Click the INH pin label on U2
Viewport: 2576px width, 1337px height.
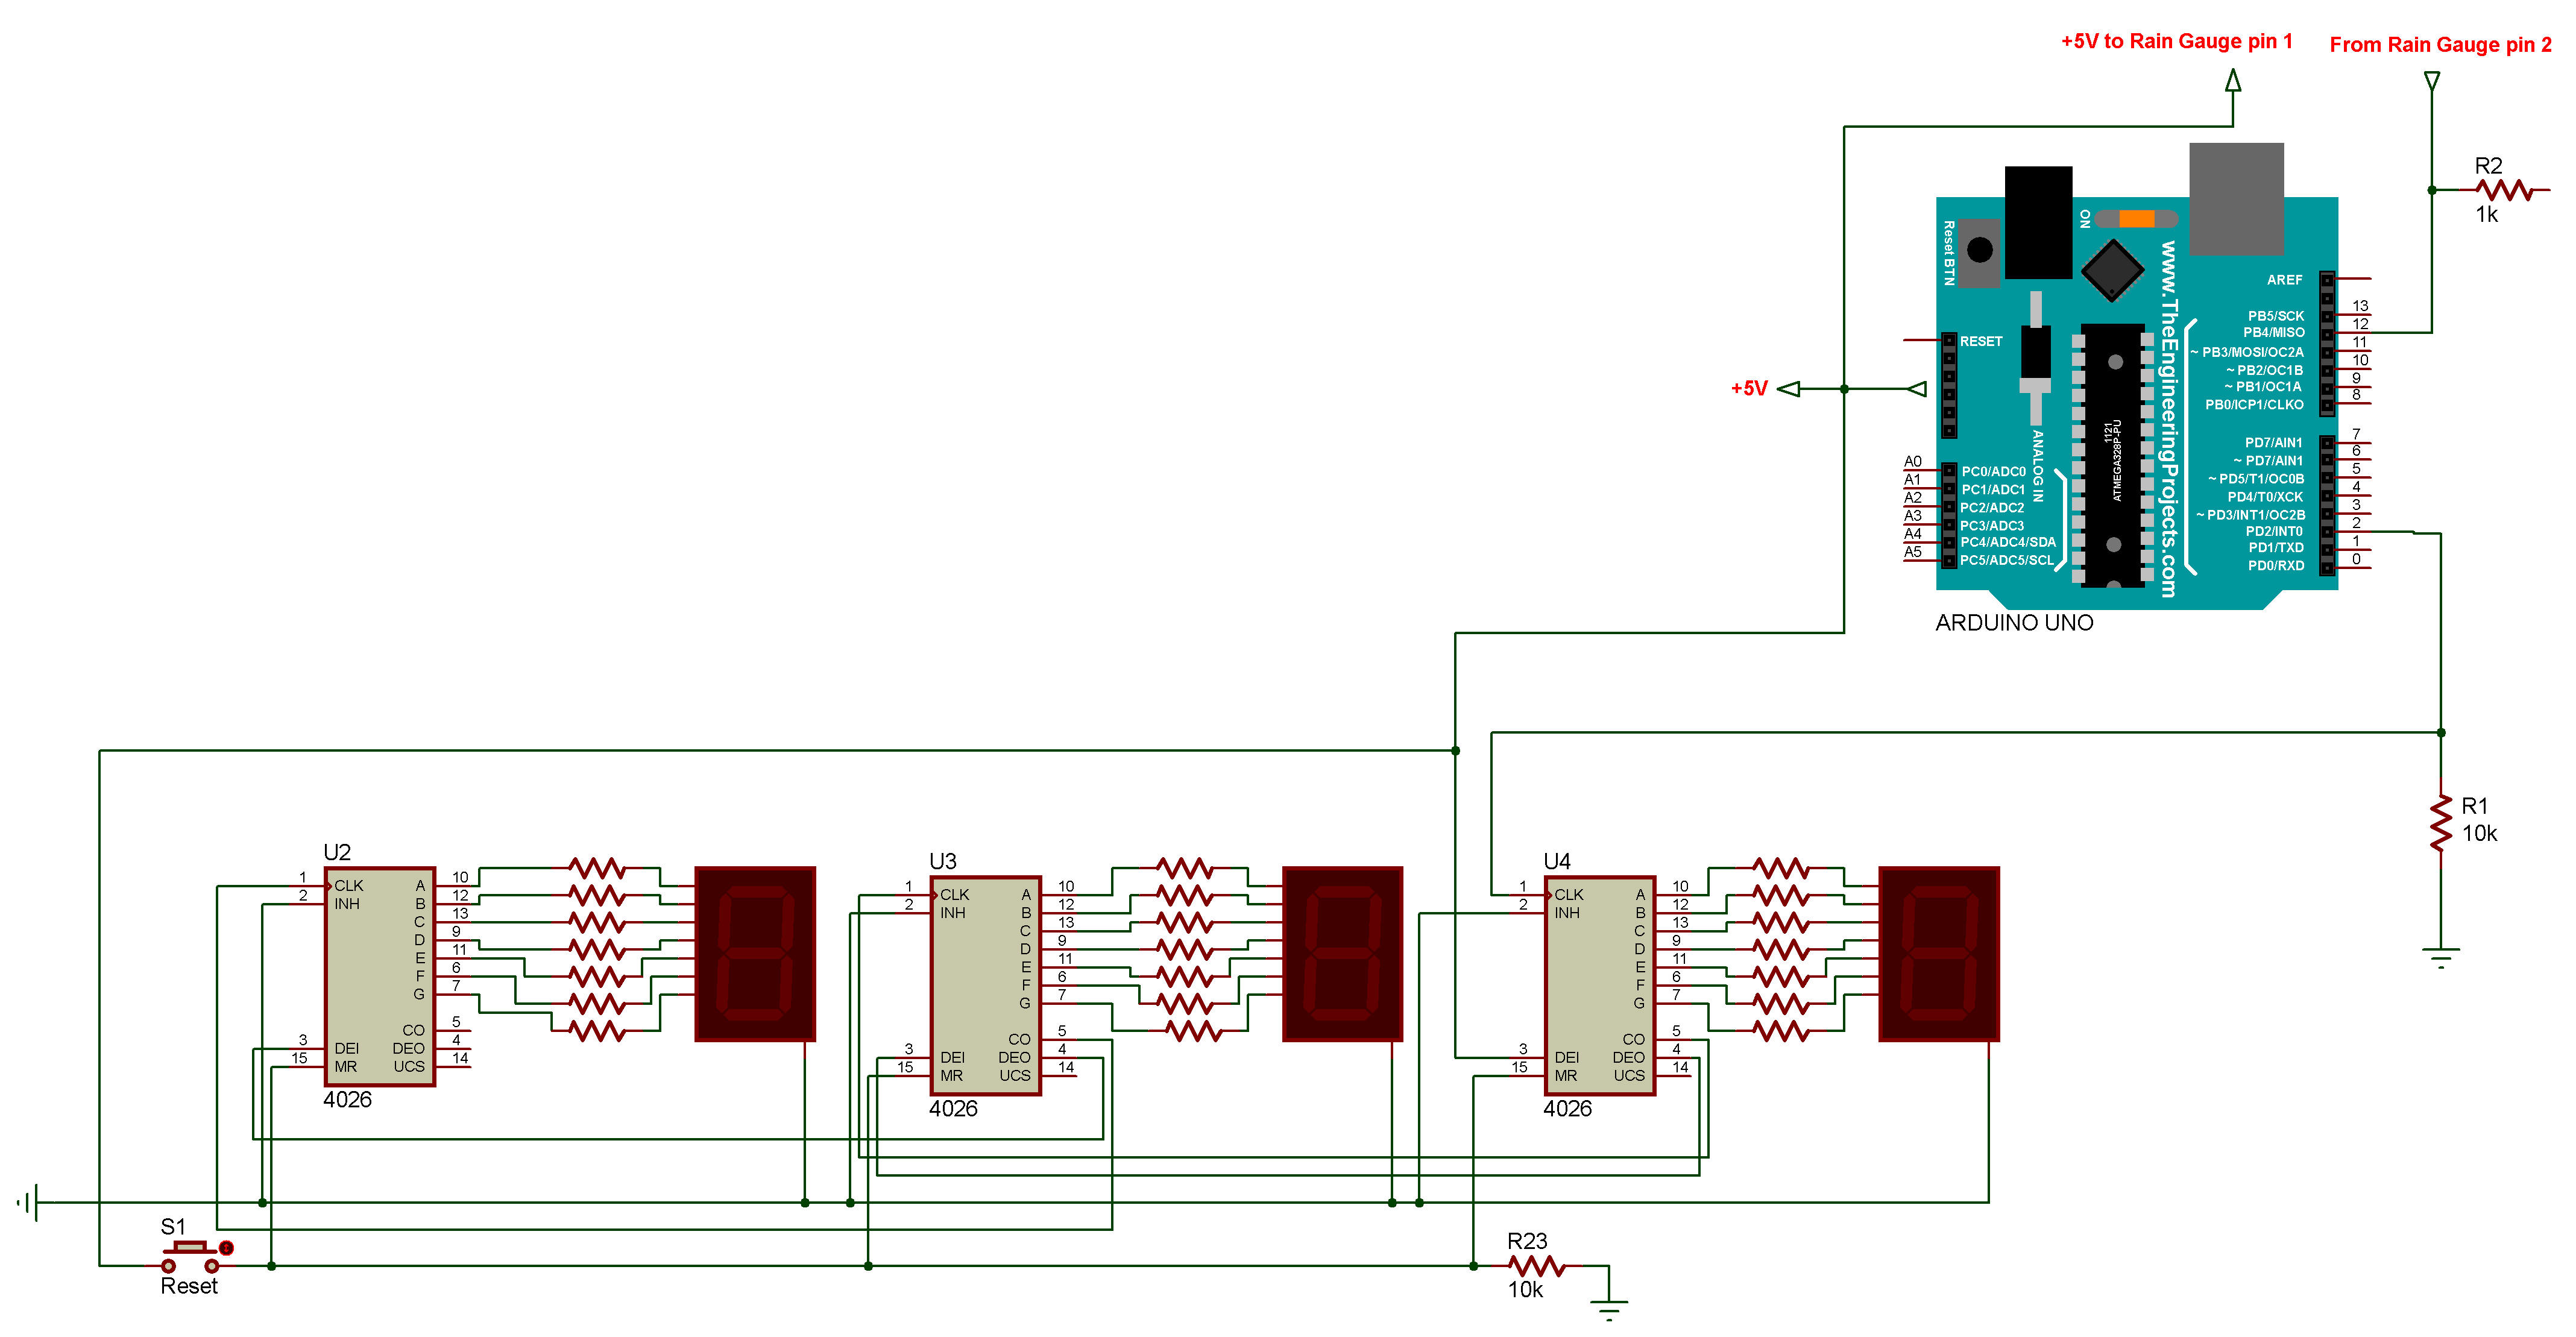click(x=347, y=904)
